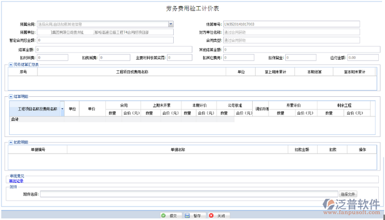Click the 合同类型 field

pyautogui.click(x=291, y=40)
